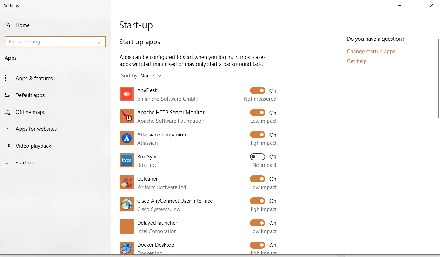Screen dimensions: 440x257
Task: Click the Delayed launcher name
Action: pyautogui.click(x=157, y=223)
